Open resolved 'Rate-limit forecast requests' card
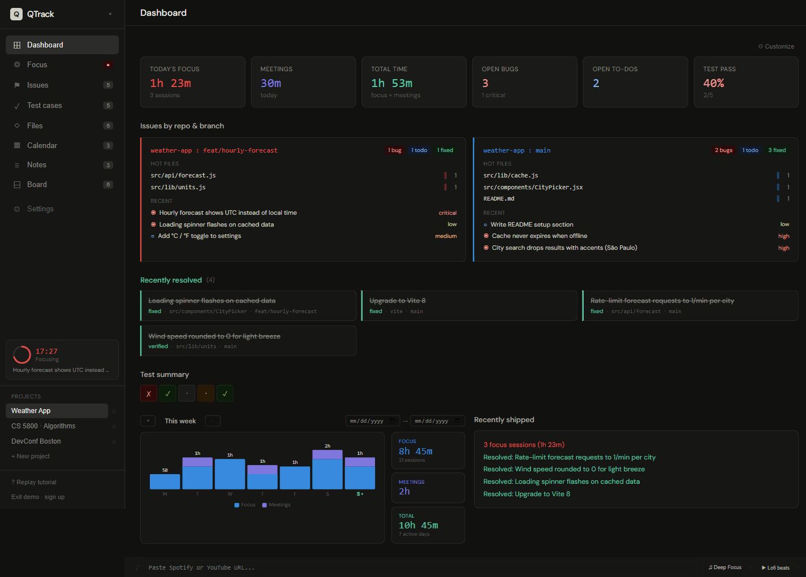Image resolution: width=806 pixels, height=577 pixels. (690, 306)
